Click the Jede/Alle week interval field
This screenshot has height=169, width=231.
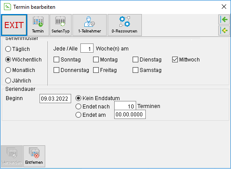[87, 48]
